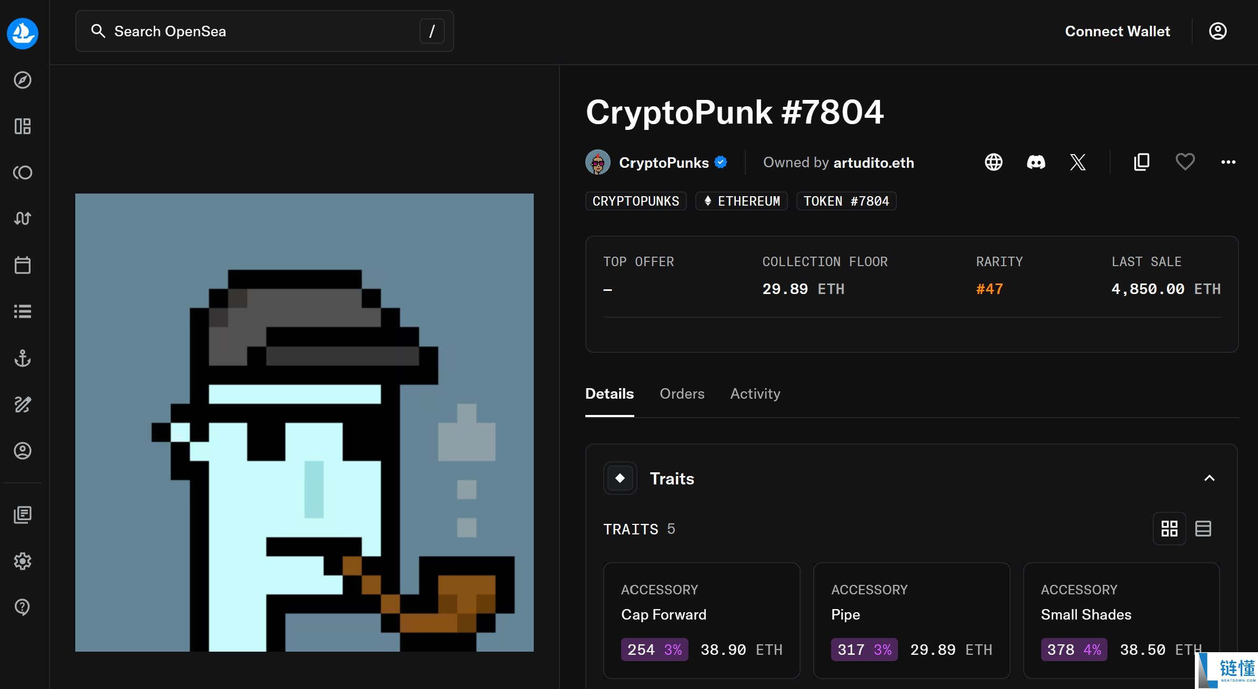
Task: Open the Activity list icon in sidebar
Action: [x=23, y=311]
